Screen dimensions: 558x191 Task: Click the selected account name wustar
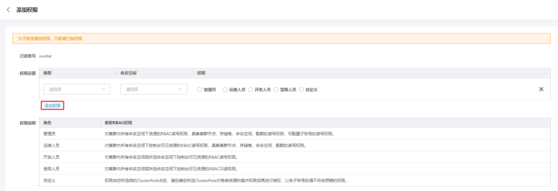point(45,56)
